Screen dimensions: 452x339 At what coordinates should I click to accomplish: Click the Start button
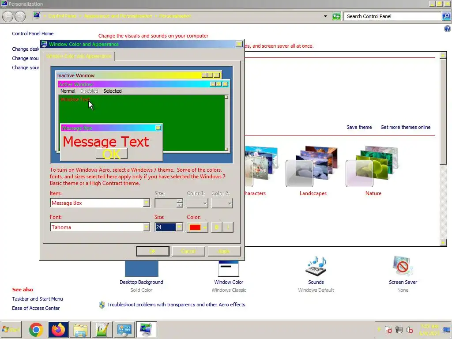point(11,329)
